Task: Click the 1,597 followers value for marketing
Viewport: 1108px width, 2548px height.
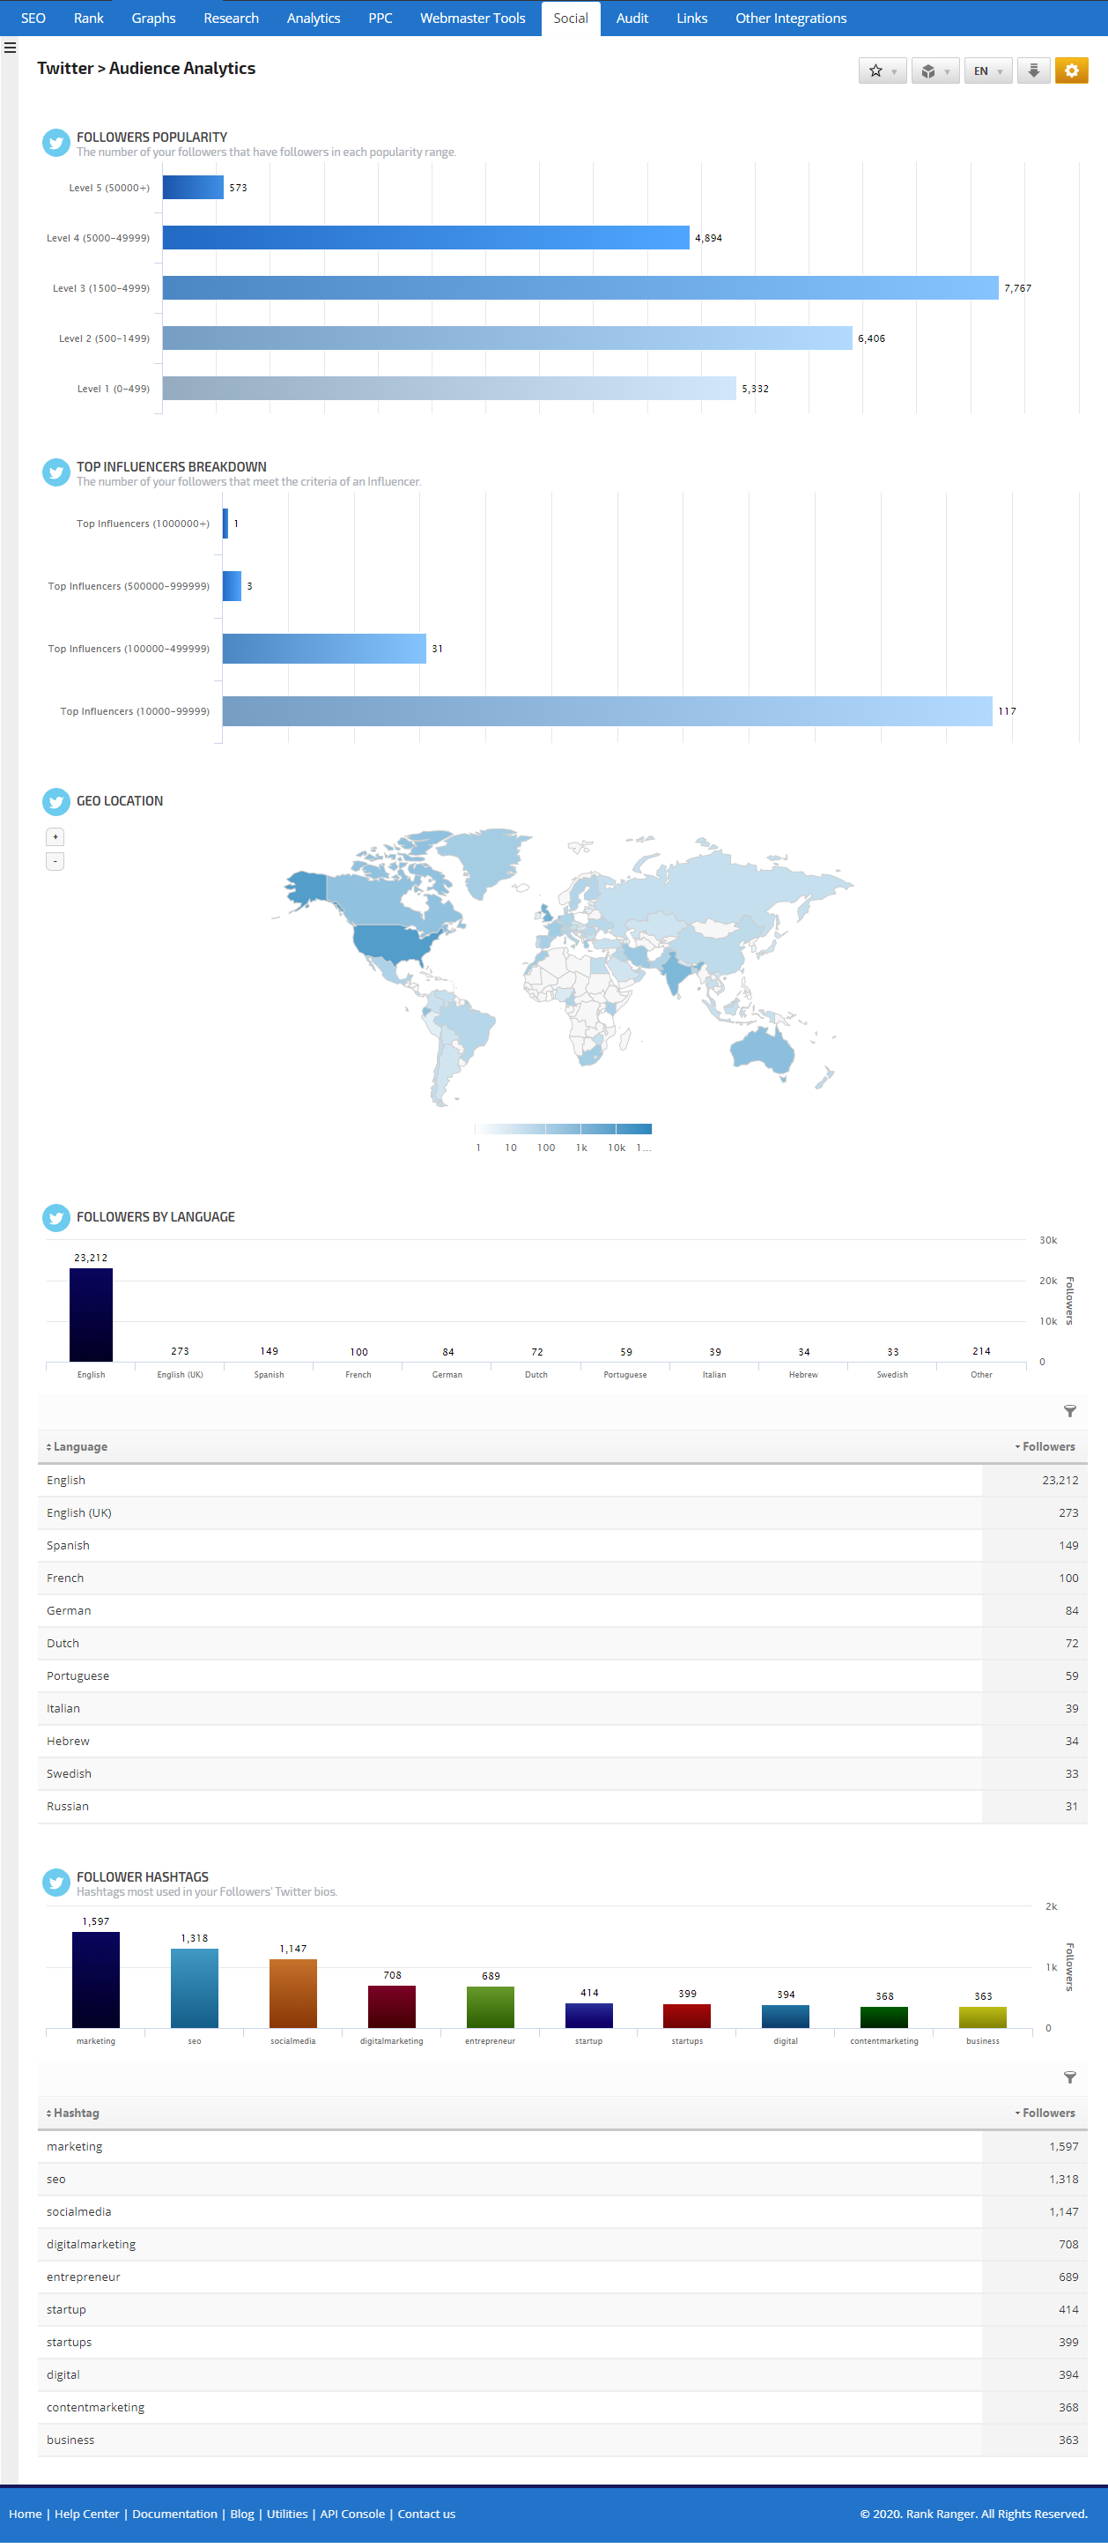Action: 1064,2146
